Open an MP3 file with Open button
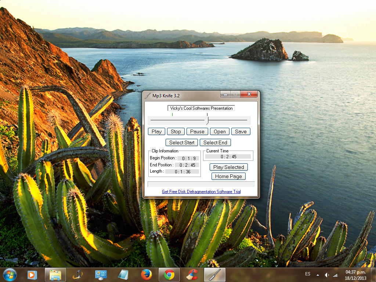 click(x=220, y=131)
